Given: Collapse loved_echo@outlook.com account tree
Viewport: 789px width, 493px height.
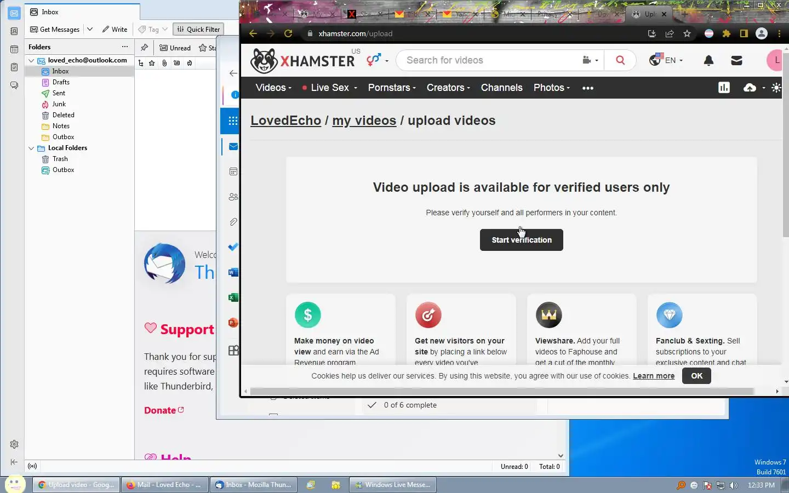Looking at the screenshot, I should click(31, 60).
